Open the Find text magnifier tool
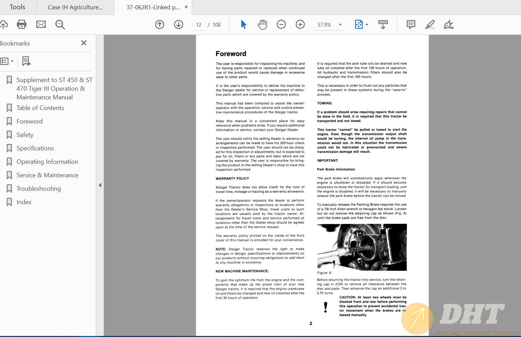 60,24
